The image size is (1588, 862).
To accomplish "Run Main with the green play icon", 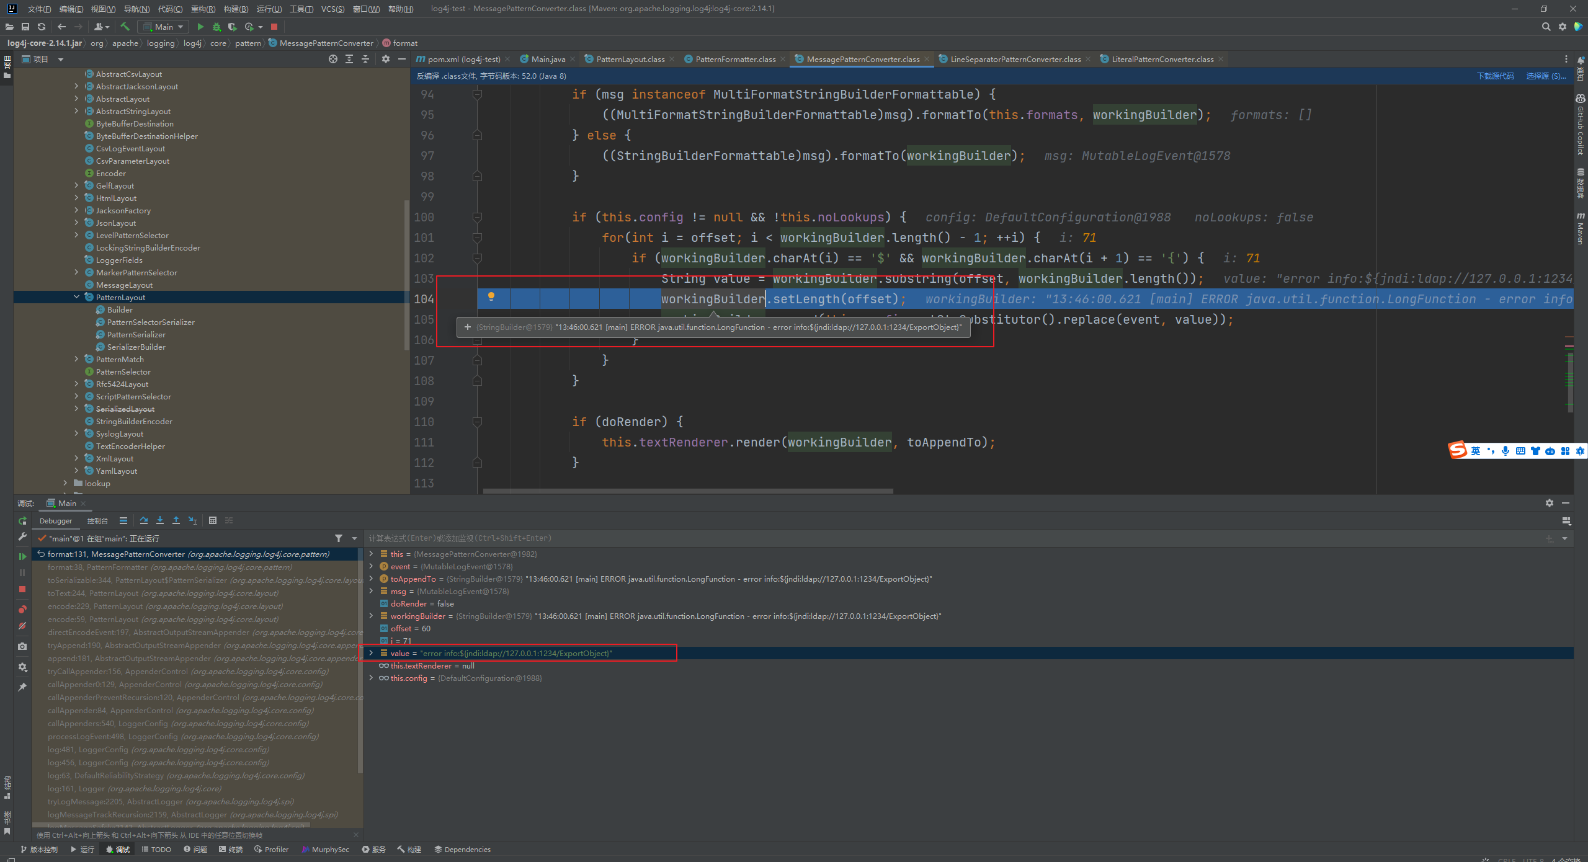I will pos(200,27).
